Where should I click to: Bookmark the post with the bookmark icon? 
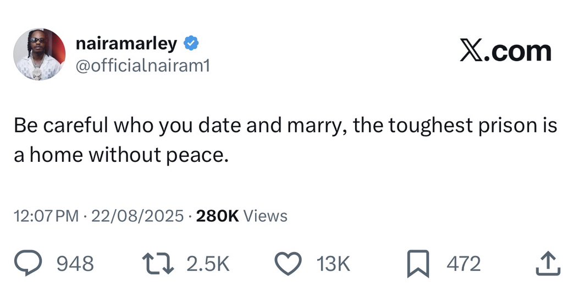[417, 264]
